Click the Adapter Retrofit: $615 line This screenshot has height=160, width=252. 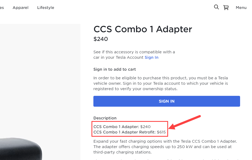pyautogui.click(x=129, y=132)
